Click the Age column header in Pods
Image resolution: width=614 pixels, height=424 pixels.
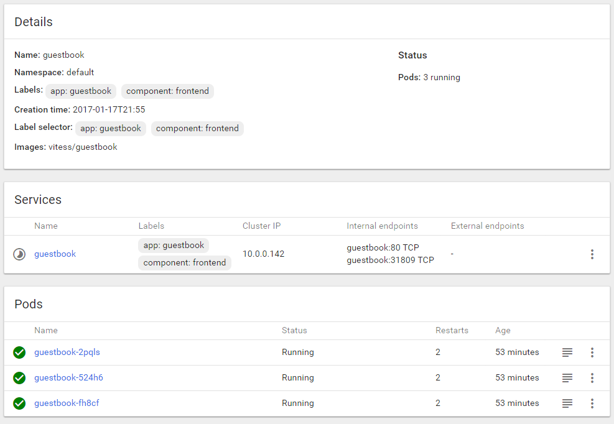[503, 330]
